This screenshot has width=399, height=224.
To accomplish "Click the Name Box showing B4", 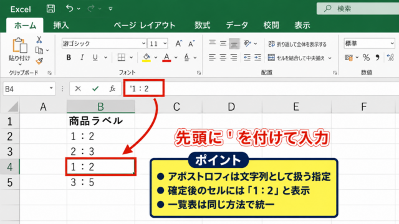I will pyautogui.click(x=29, y=89).
